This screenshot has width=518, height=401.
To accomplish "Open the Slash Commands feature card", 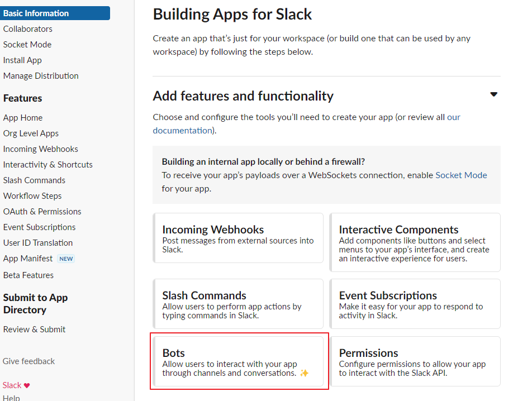I will 238,304.
